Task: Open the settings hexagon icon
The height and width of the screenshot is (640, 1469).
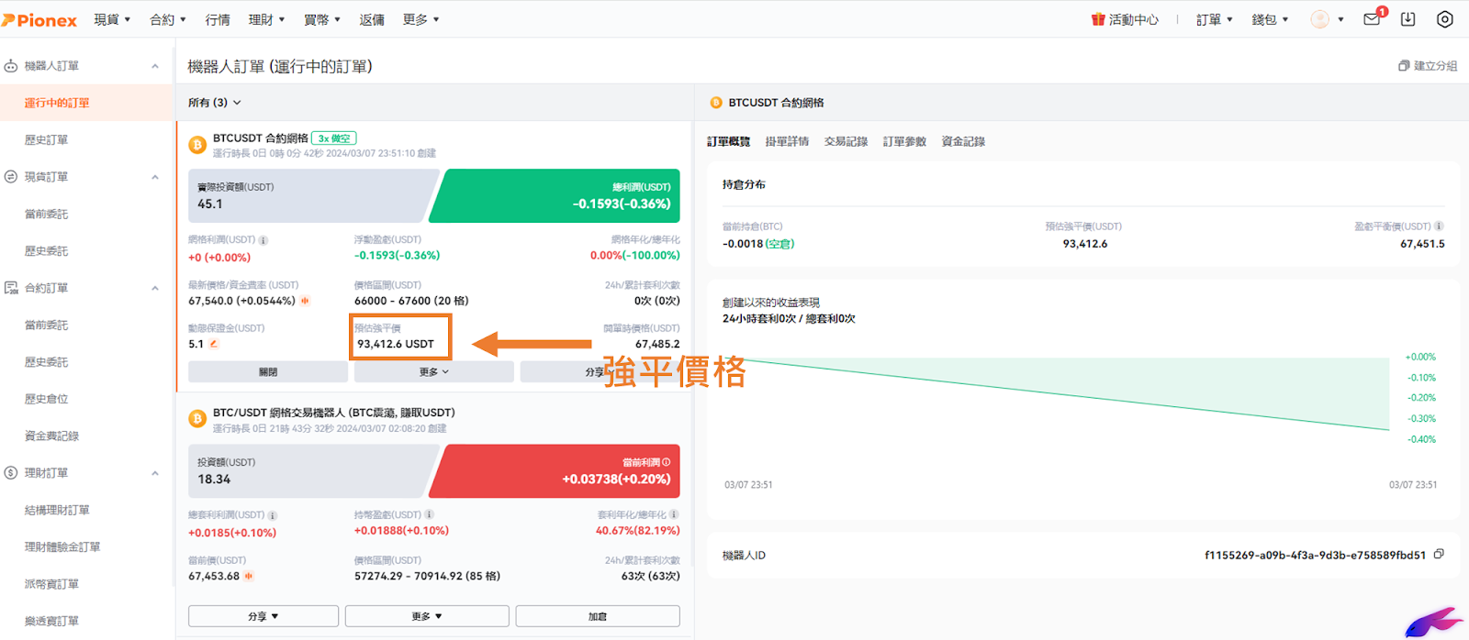Action: click(1444, 19)
